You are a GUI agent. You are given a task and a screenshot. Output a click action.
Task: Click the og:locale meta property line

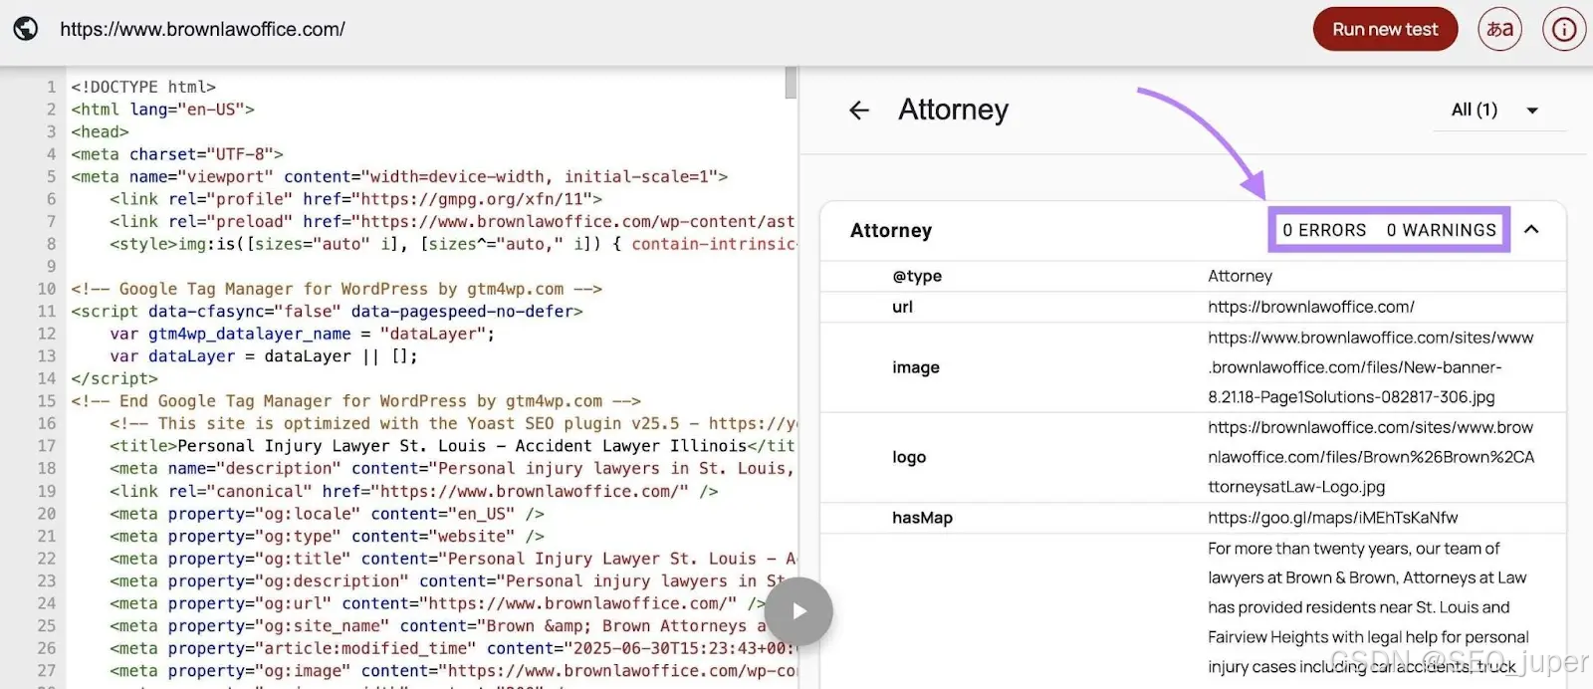pyautogui.click(x=327, y=514)
